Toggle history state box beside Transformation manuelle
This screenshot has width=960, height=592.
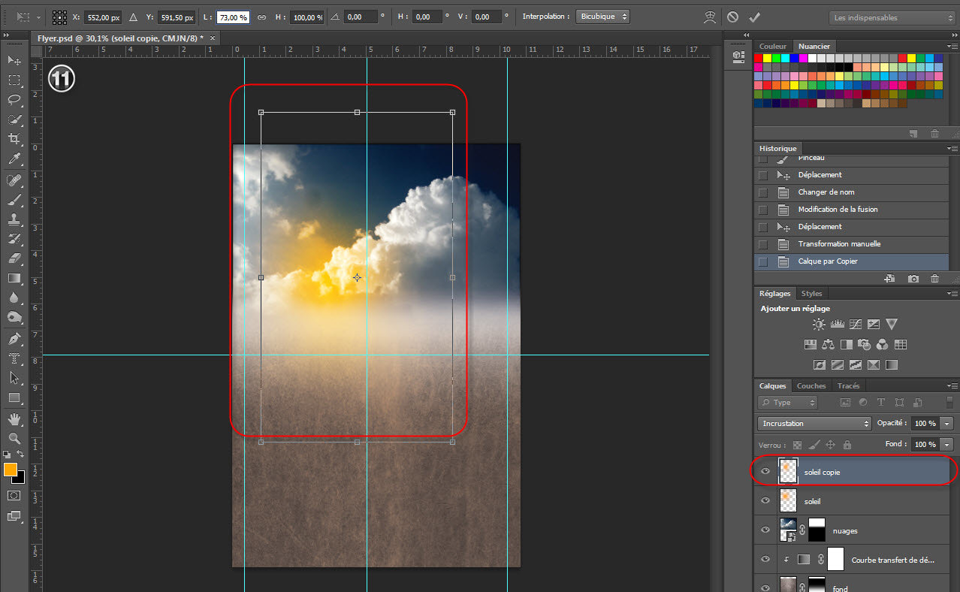tap(763, 244)
